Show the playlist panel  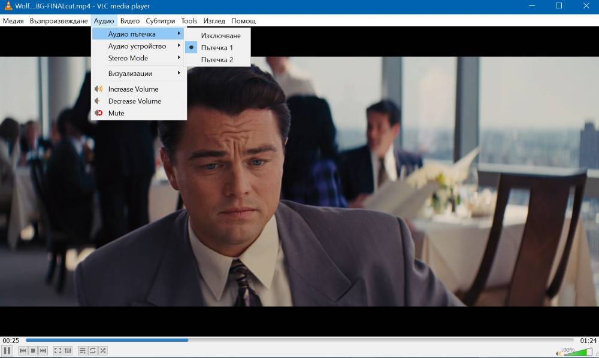tap(82, 350)
